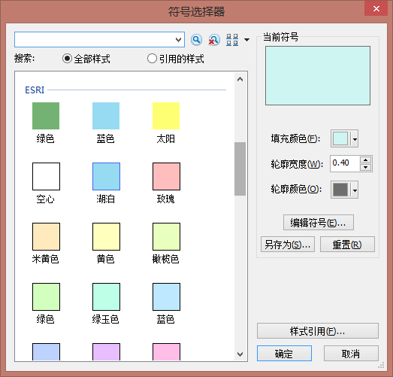Click the symbol list scroll up arrow
The height and width of the screenshot is (377, 393).
tap(240, 79)
